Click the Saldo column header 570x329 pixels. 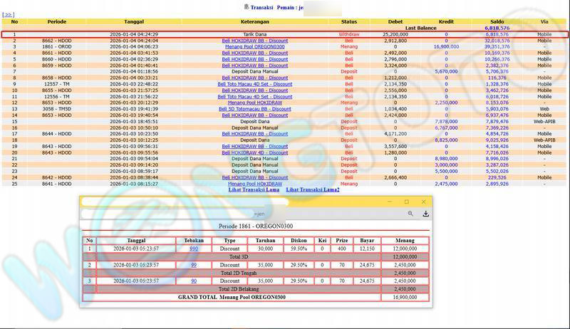coord(497,21)
